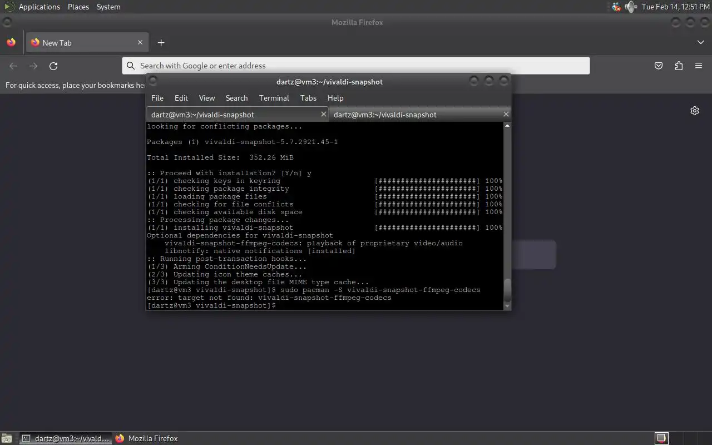The width and height of the screenshot is (712, 445).
Task: Click the network status tray icon
Action: (x=616, y=7)
